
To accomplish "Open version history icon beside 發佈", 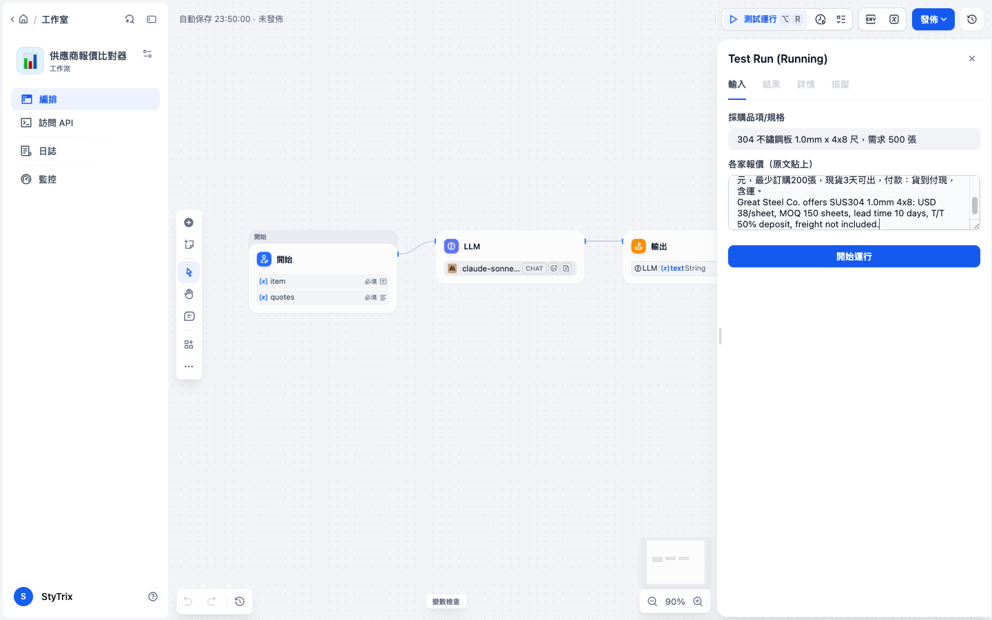I will tap(972, 19).
